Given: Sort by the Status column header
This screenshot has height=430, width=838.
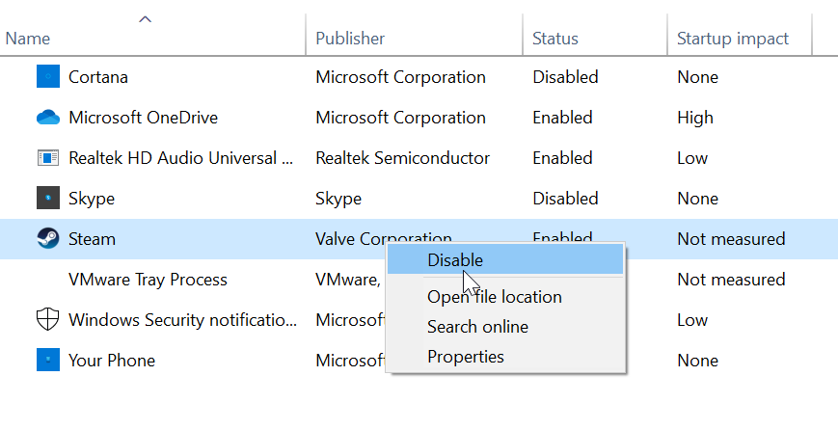Looking at the screenshot, I should [555, 39].
